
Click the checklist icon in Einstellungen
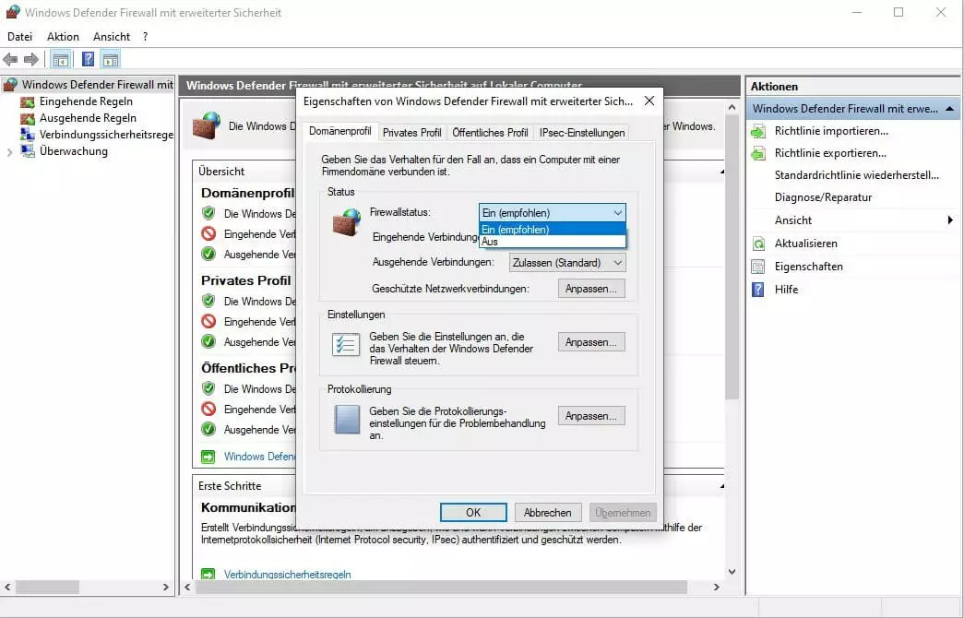346,344
